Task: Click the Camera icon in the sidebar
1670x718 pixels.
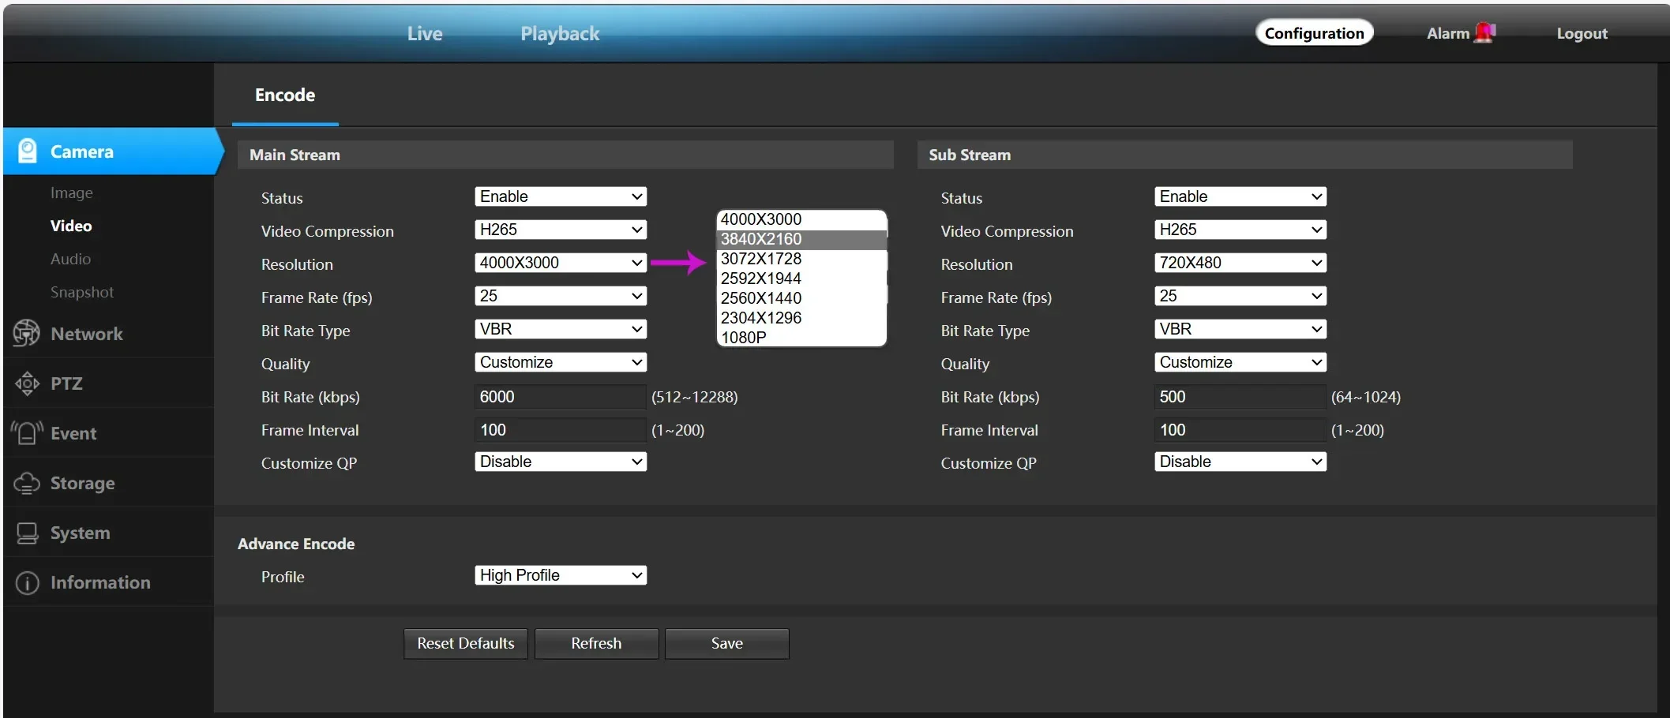Action: point(28,151)
